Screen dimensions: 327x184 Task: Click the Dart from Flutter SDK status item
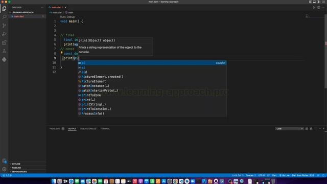303,175
